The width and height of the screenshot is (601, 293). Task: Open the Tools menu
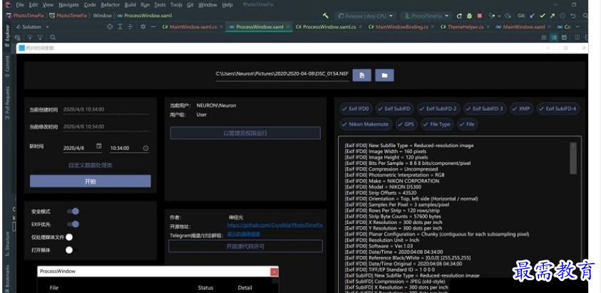[x=176, y=5]
